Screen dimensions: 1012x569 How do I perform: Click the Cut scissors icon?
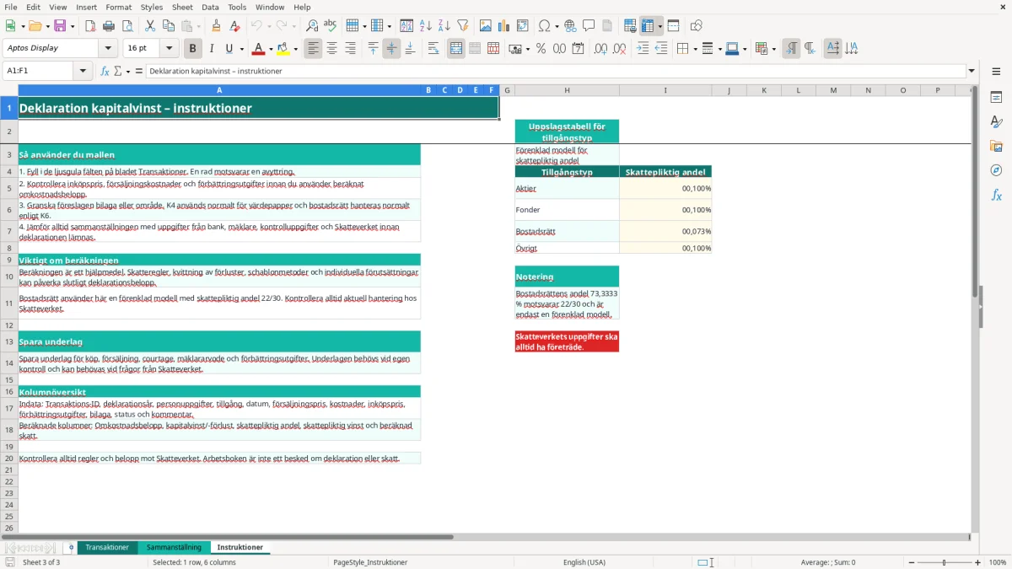(x=149, y=26)
